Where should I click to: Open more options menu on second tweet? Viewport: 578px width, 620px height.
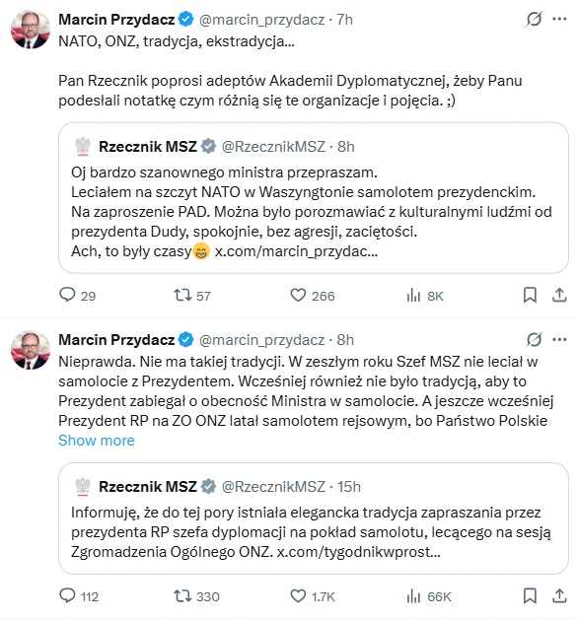[559, 339]
